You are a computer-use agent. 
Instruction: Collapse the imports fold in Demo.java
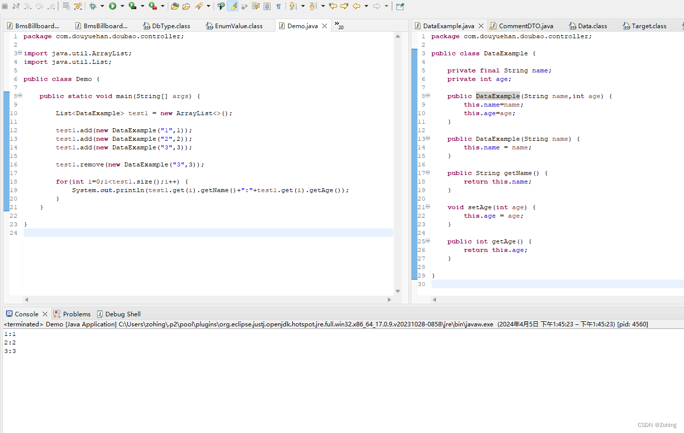tap(20, 53)
